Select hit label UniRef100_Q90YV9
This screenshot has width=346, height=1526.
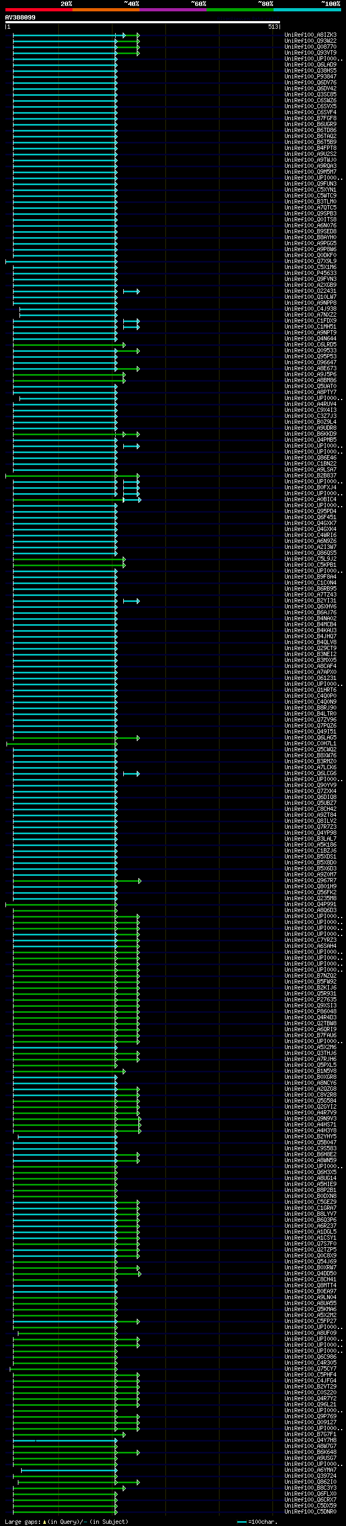tap(310, 785)
